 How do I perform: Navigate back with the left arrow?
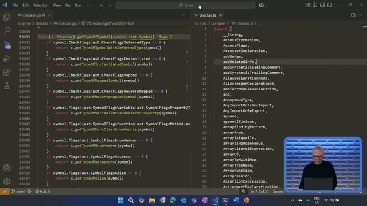[x=102, y=5]
